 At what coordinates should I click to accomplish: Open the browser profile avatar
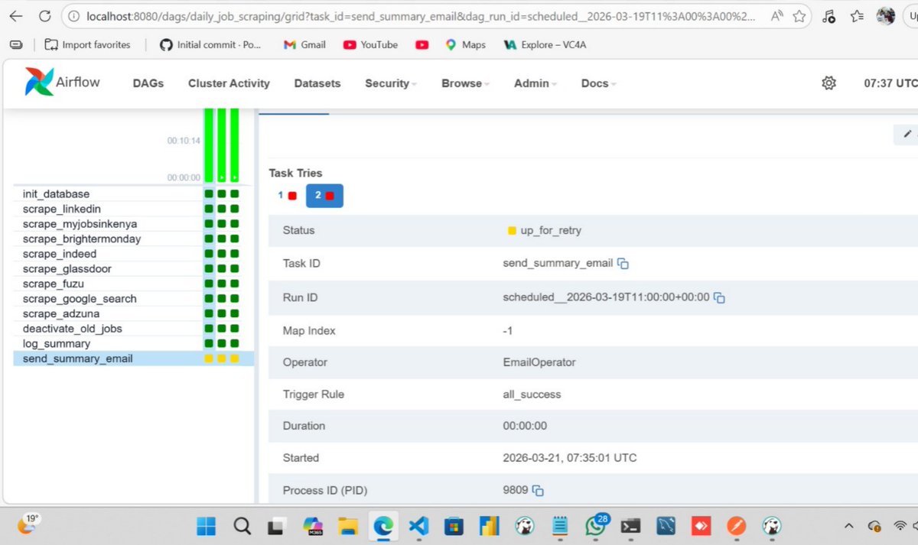click(x=886, y=15)
